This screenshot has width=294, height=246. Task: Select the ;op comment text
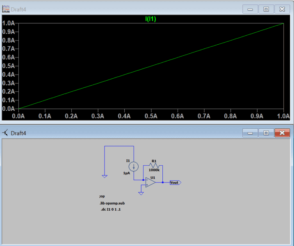(x=102, y=196)
